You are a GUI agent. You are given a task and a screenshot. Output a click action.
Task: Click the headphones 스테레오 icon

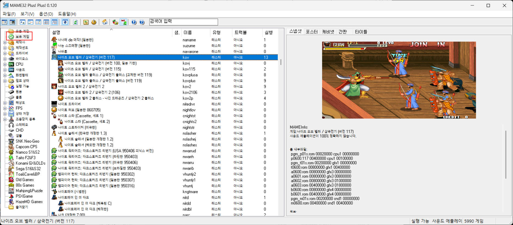[x=11, y=125]
